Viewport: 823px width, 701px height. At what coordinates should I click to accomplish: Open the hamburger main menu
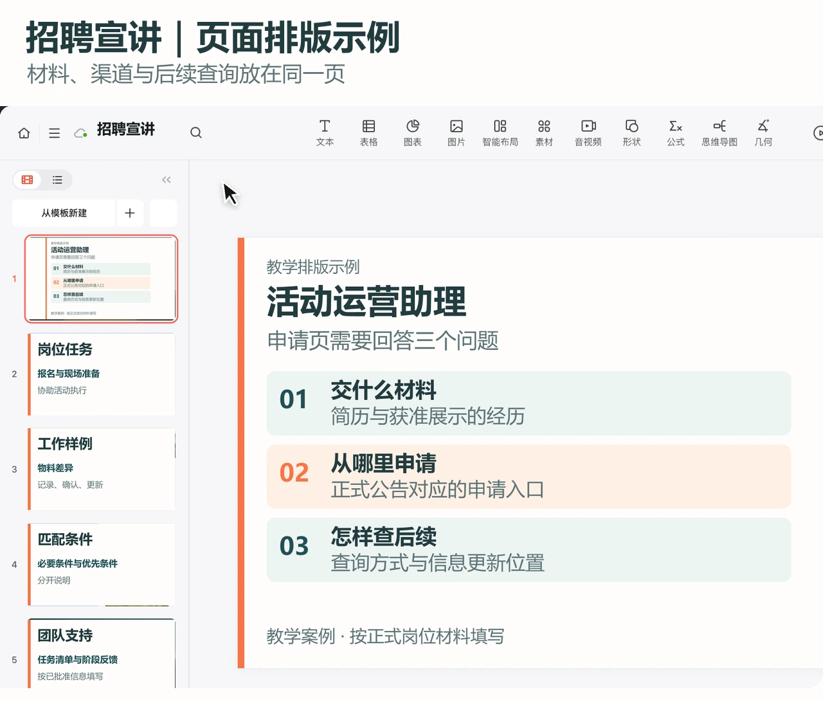[x=55, y=133]
